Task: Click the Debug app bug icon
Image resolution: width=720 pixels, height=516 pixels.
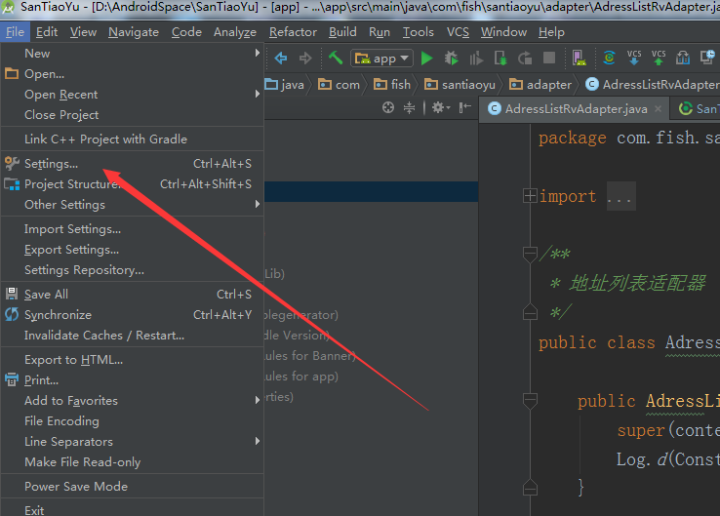Action: [x=452, y=59]
